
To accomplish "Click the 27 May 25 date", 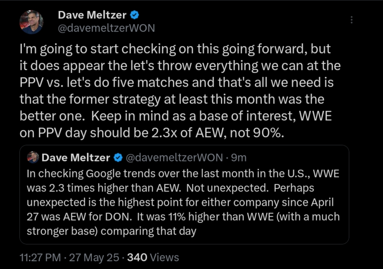I will pyautogui.click(x=94, y=257).
